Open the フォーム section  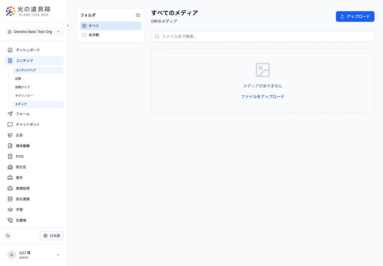tap(34, 114)
